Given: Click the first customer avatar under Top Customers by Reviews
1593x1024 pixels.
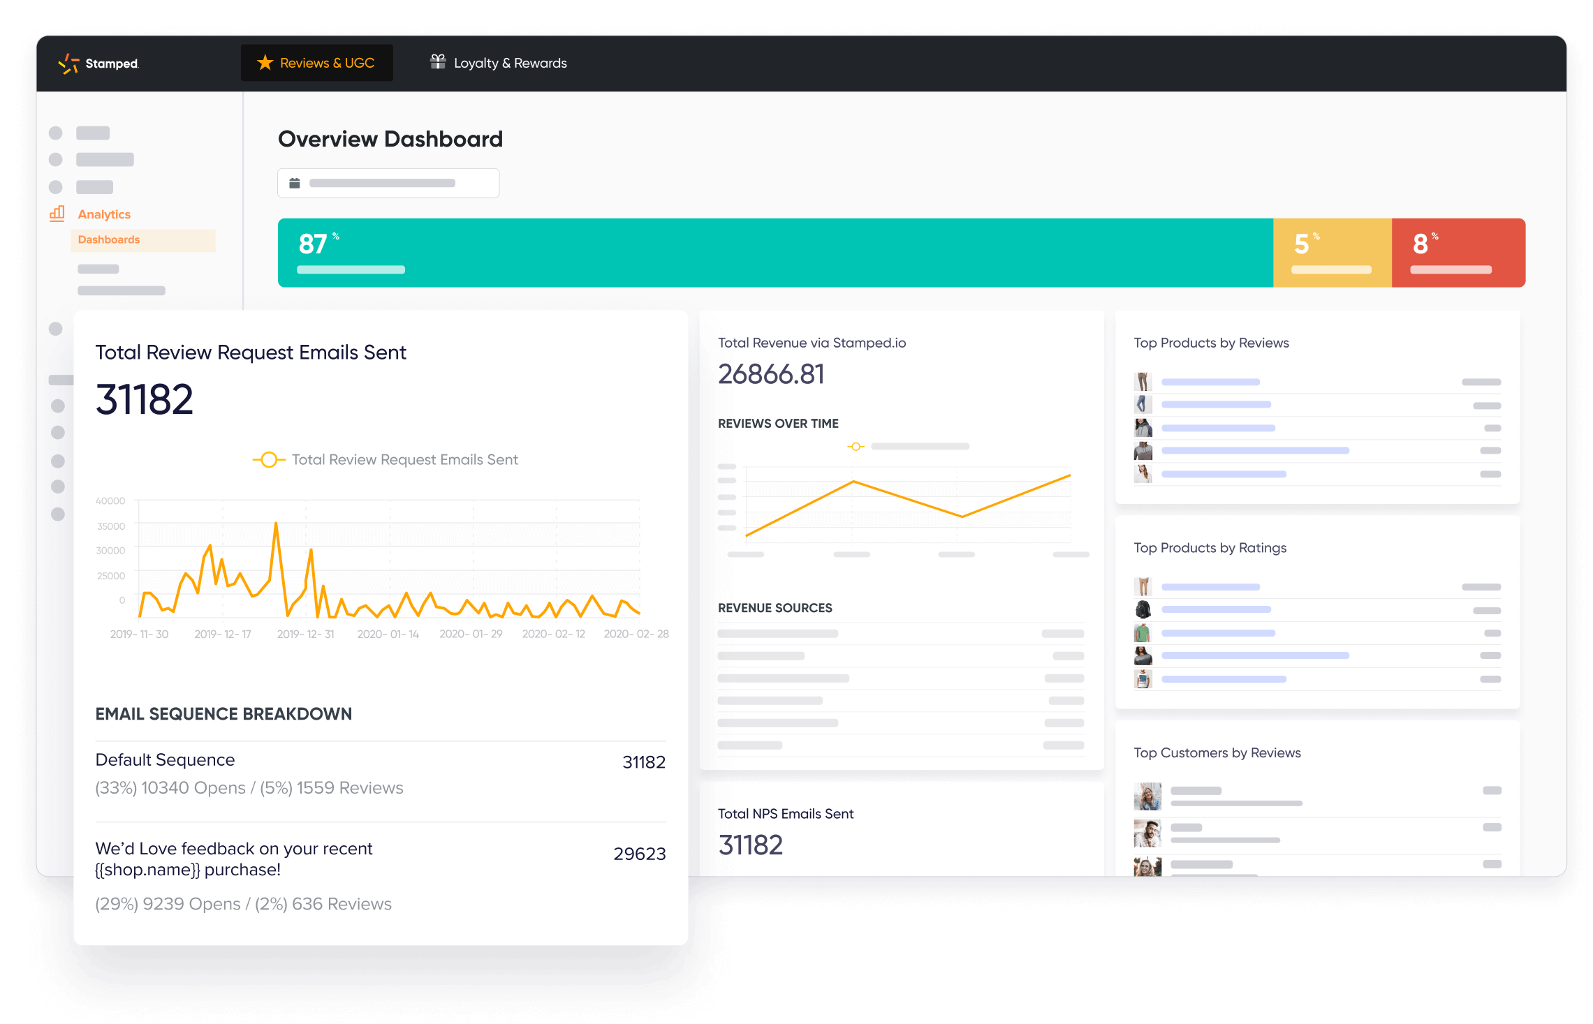Looking at the screenshot, I should 1147,796.
